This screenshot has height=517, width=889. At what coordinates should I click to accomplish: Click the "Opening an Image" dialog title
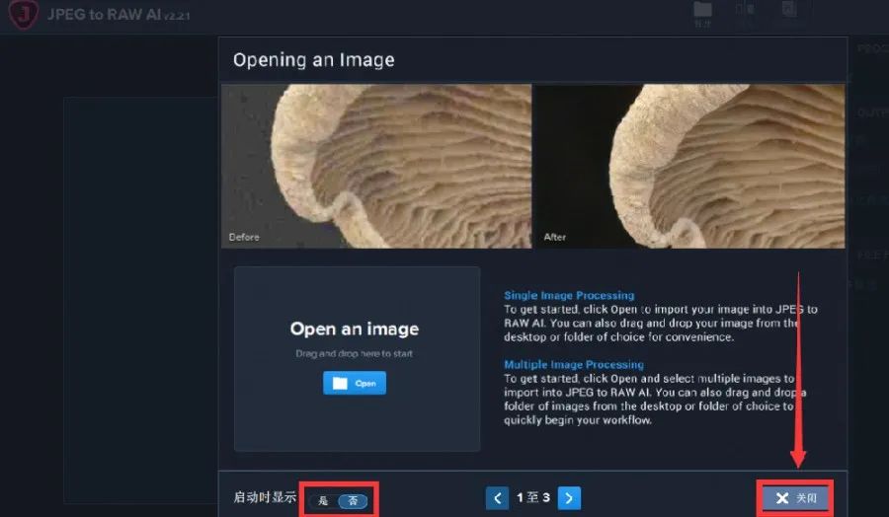[x=313, y=60]
